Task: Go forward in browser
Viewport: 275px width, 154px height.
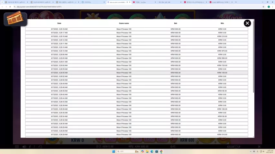Action: [x=6, y=7]
